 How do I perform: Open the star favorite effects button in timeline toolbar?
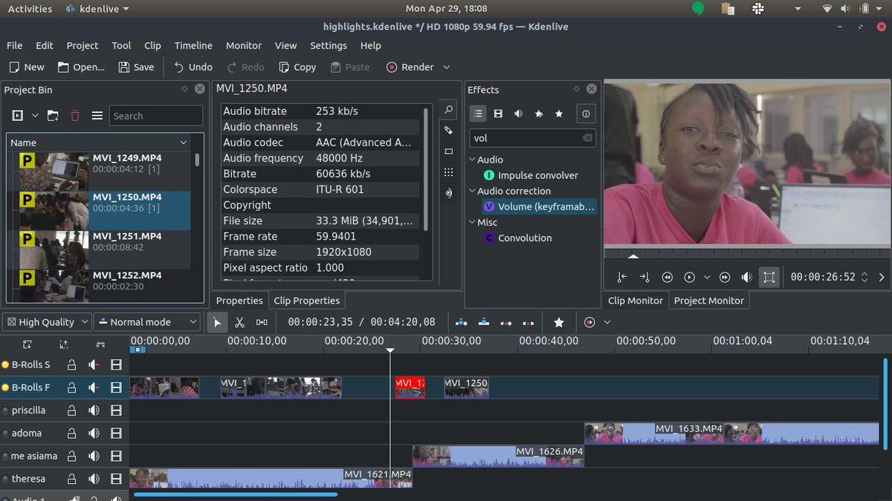559,322
